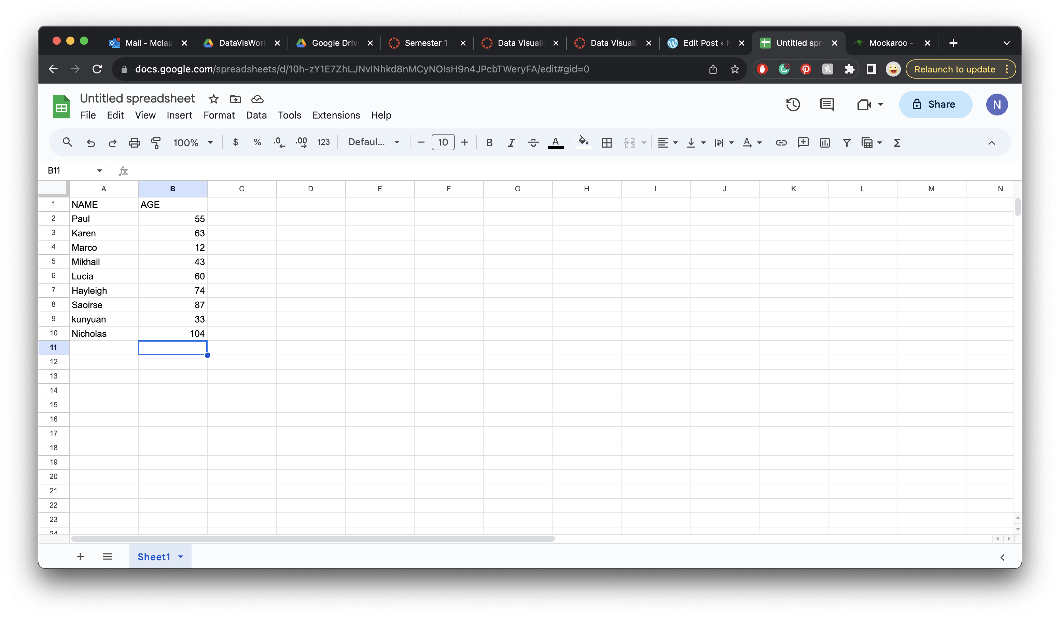
Task: Toggle bold formatting
Action: click(x=489, y=143)
